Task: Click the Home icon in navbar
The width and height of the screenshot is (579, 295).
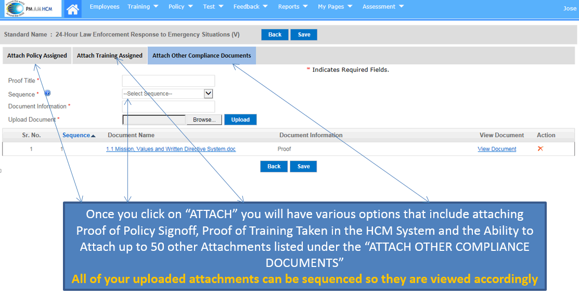Action: [73, 9]
